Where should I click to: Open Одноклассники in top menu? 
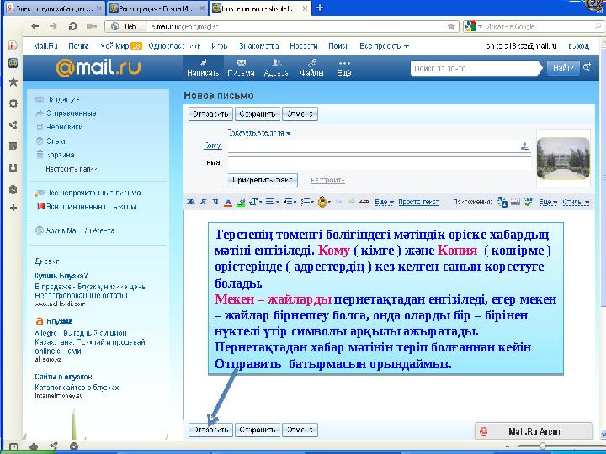coord(175,46)
